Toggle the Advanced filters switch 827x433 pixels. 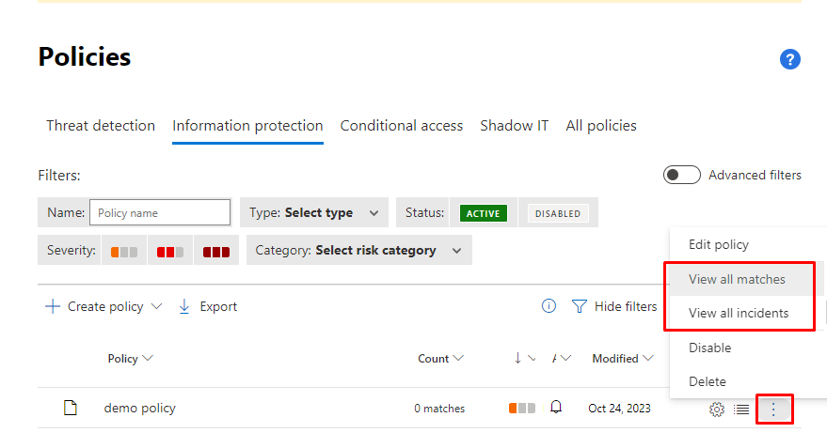click(681, 175)
